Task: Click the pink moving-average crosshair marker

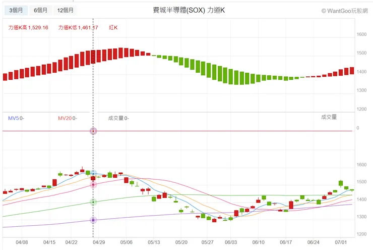Action: (x=93, y=185)
